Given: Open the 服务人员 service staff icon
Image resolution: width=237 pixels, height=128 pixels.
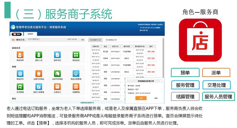Looking at the screenshot, I should (x=38, y=55).
